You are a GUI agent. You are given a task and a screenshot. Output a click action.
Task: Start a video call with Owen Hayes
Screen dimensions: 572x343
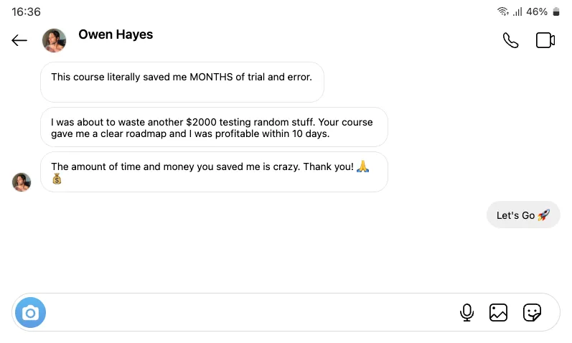coord(545,40)
